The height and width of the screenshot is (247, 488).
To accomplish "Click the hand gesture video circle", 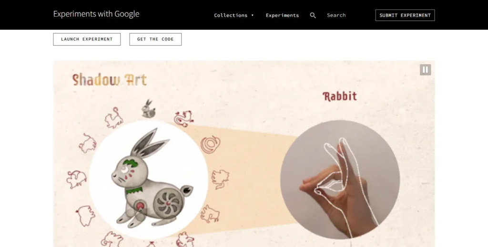I will (x=340, y=180).
